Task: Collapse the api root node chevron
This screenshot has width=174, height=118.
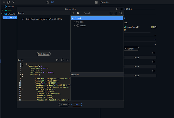Action: pyautogui.click(x=73, y=18)
